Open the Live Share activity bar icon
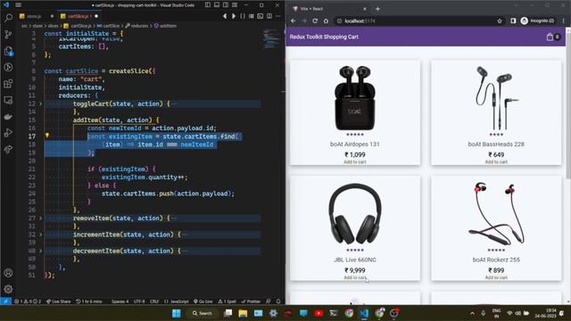The height and width of the screenshot is (321, 571). pyautogui.click(x=8, y=149)
